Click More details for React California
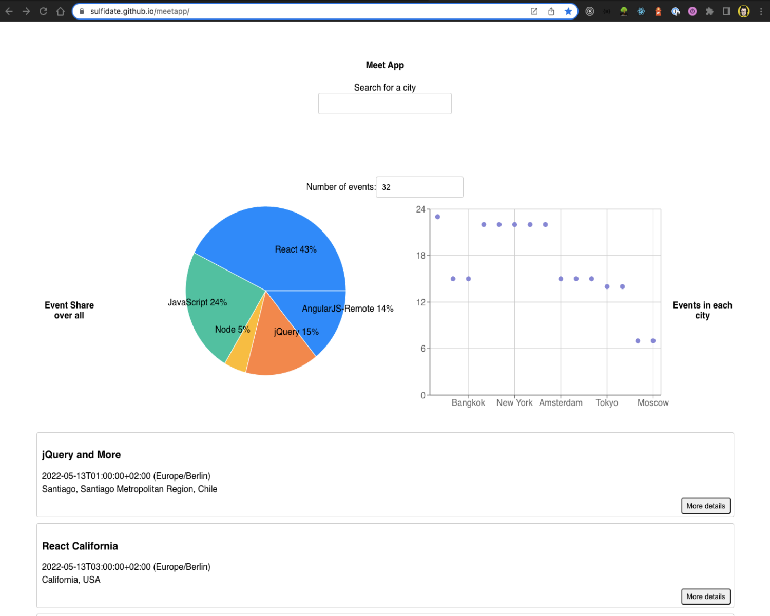Viewport: 770px width, 616px height. click(x=705, y=596)
